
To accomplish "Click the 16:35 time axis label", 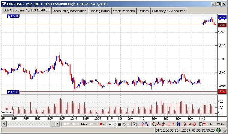I will (x=13, y=119).
